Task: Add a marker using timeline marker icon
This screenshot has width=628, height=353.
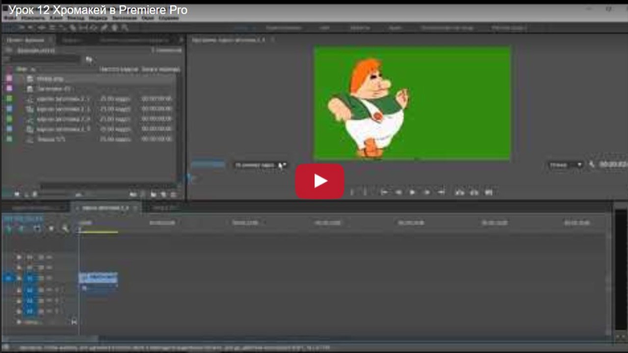Action: pos(51,228)
